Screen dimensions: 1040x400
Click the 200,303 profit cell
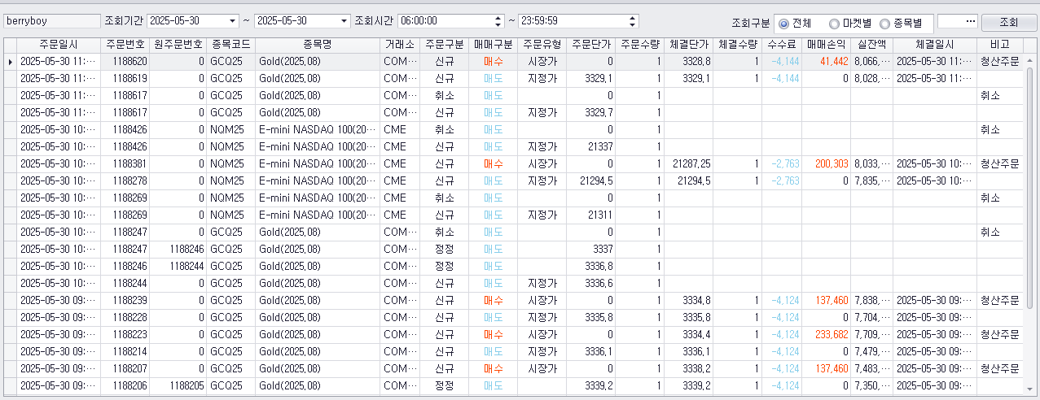[x=826, y=163]
